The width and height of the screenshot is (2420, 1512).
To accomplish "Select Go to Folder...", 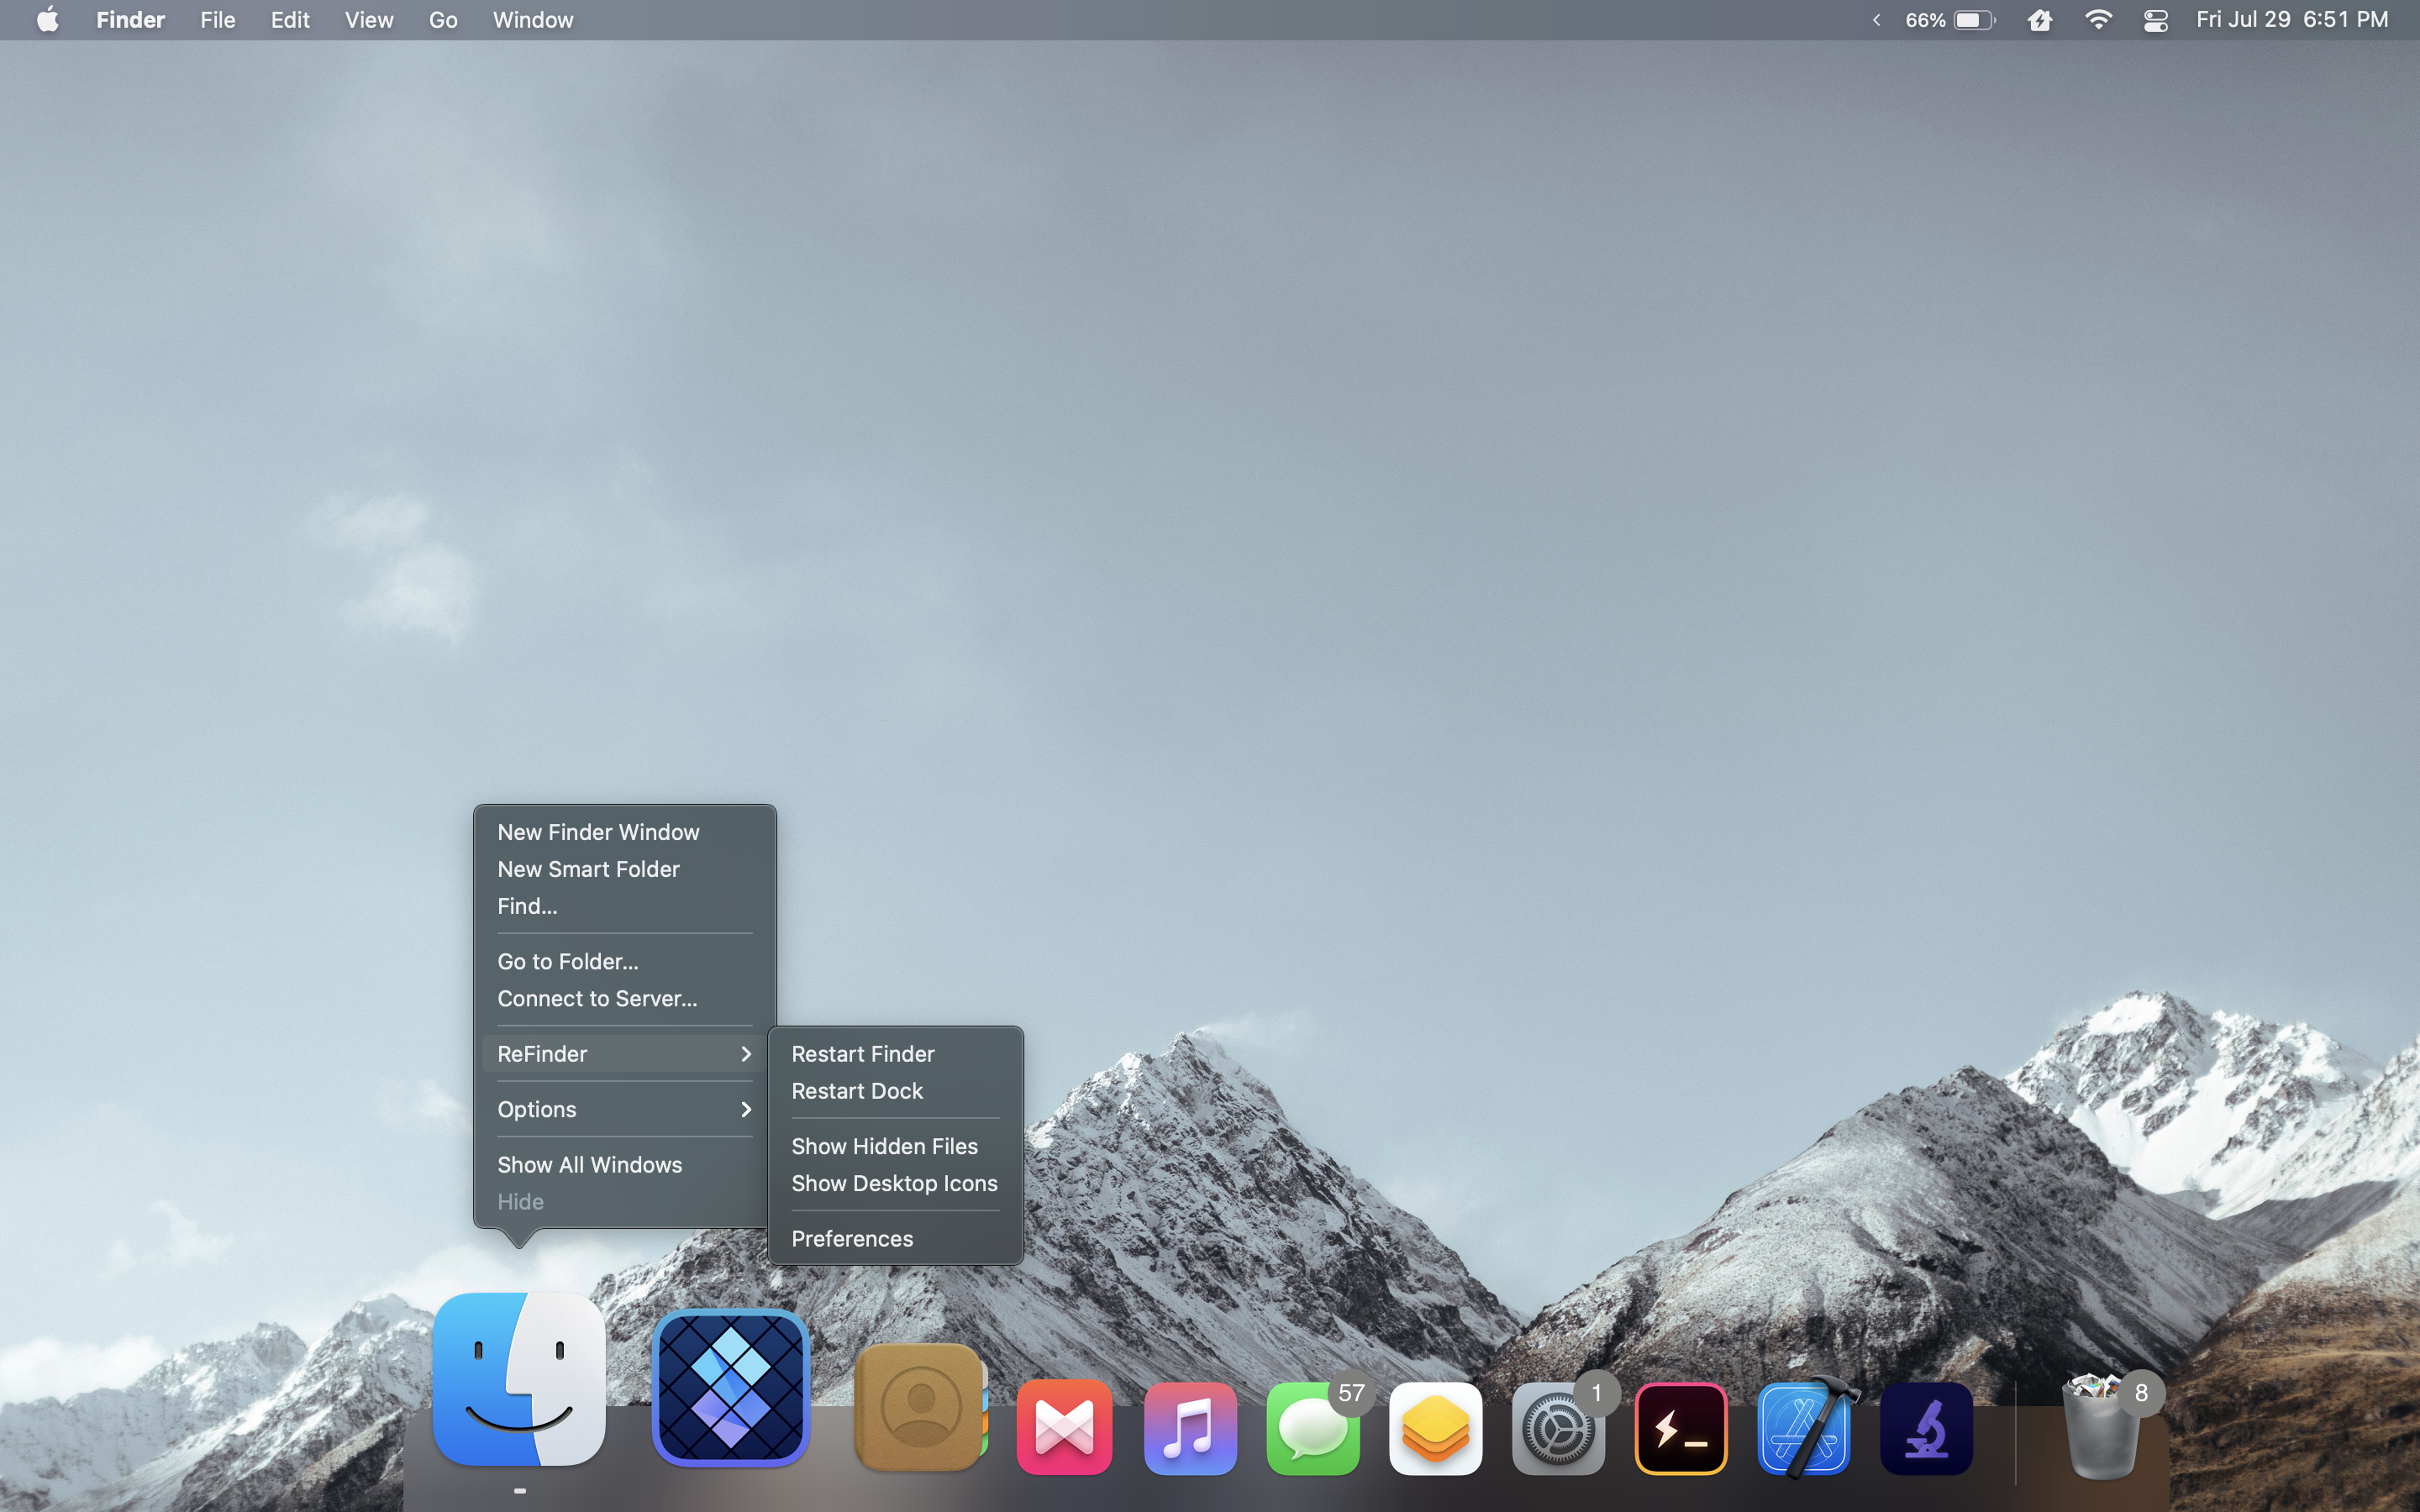I will coord(625,961).
